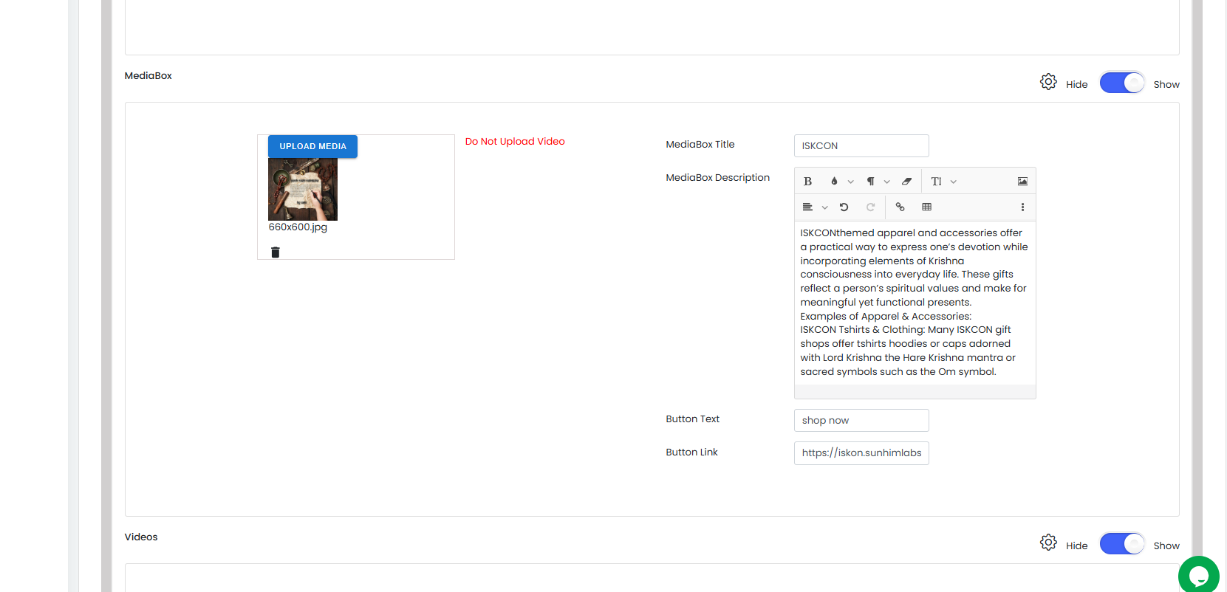Click the 'Show' label in MediaBox row
The height and width of the screenshot is (592, 1227).
[1166, 85]
